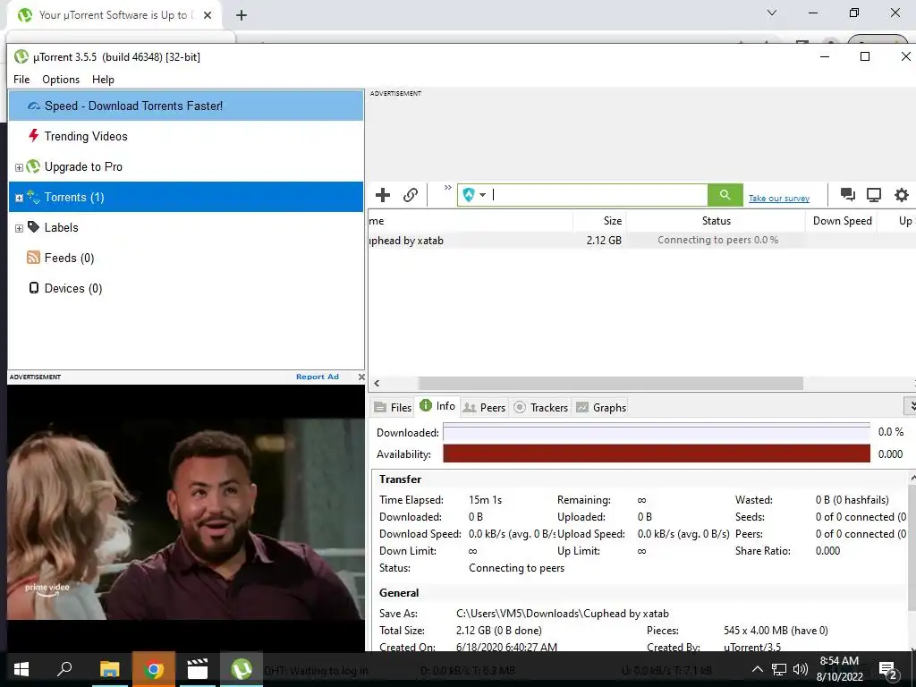Open a new browser tab

pyautogui.click(x=242, y=15)
